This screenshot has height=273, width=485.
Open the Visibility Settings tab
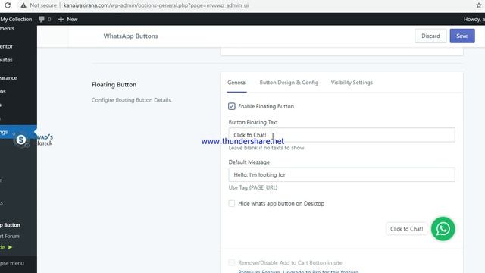tap(352, 83)
